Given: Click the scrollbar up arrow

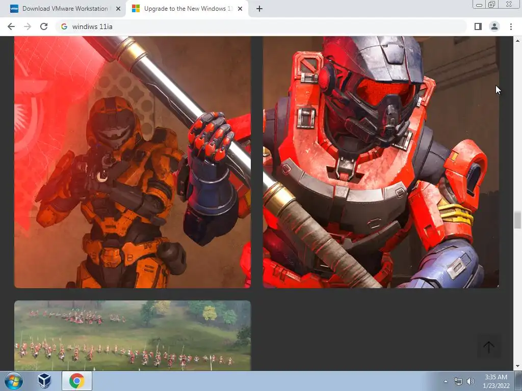Looking at the screenshot, I should coord(517,41).
